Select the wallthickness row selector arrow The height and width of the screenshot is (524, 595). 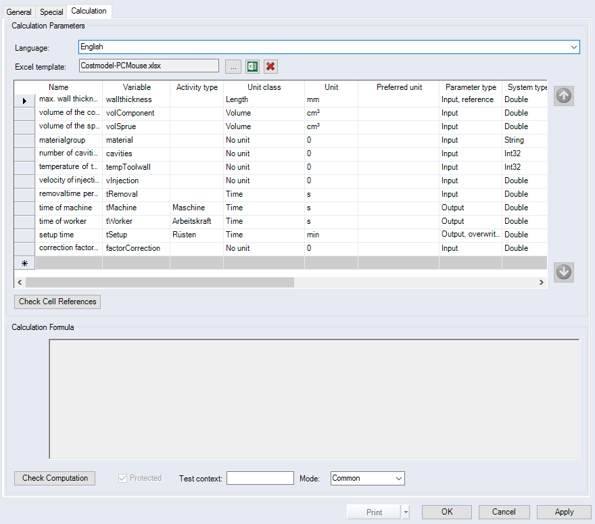click(x=24, y=99)
